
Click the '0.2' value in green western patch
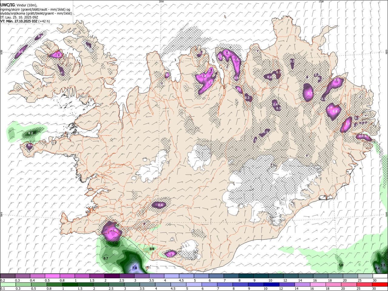pos(31,133)
